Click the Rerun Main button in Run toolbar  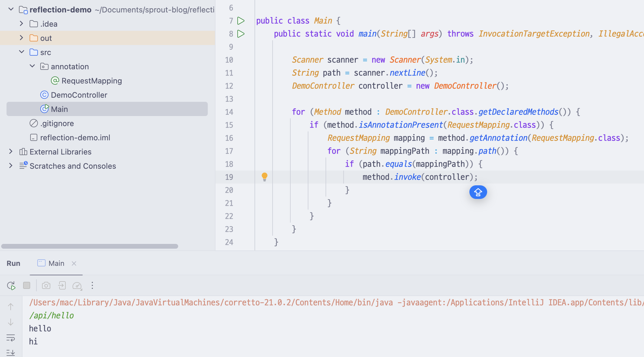coord(11,286)
